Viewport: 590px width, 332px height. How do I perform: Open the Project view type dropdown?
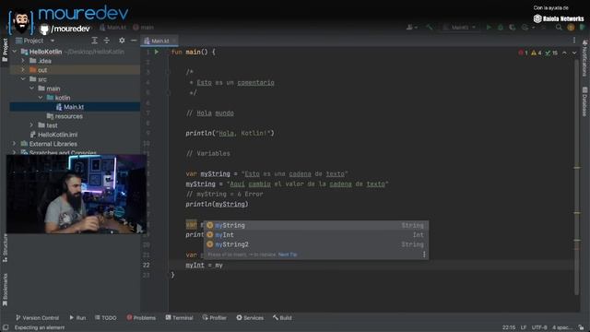tap(53, 41)
